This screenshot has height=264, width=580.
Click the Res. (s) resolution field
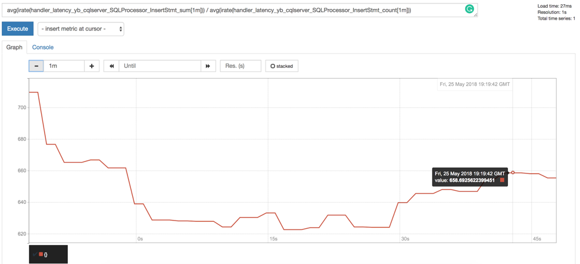(241, 66)
